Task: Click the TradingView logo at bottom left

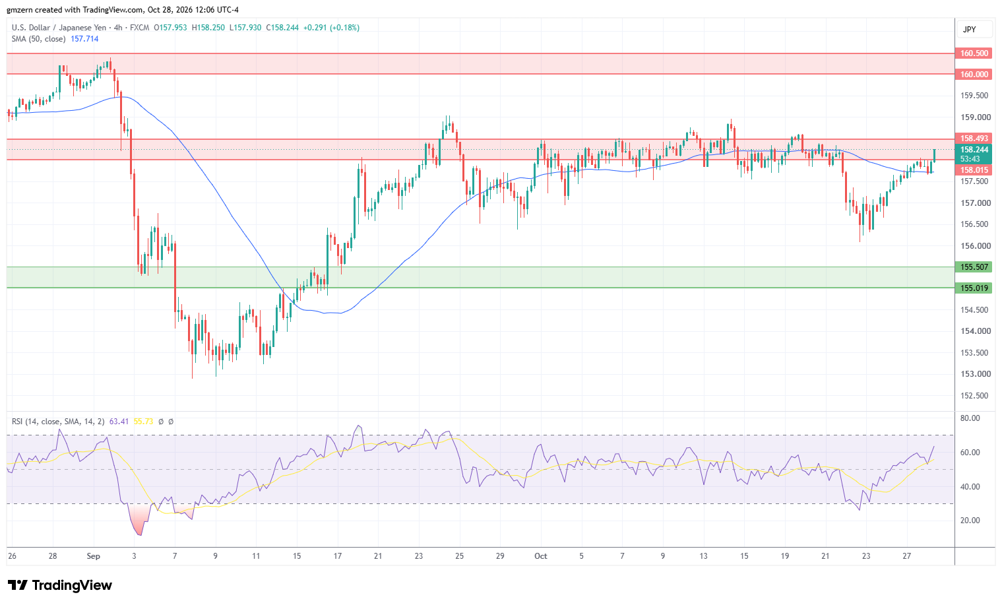Action: coord(59,585)
